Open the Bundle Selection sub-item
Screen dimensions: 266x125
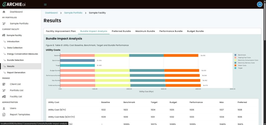point(15,60)
